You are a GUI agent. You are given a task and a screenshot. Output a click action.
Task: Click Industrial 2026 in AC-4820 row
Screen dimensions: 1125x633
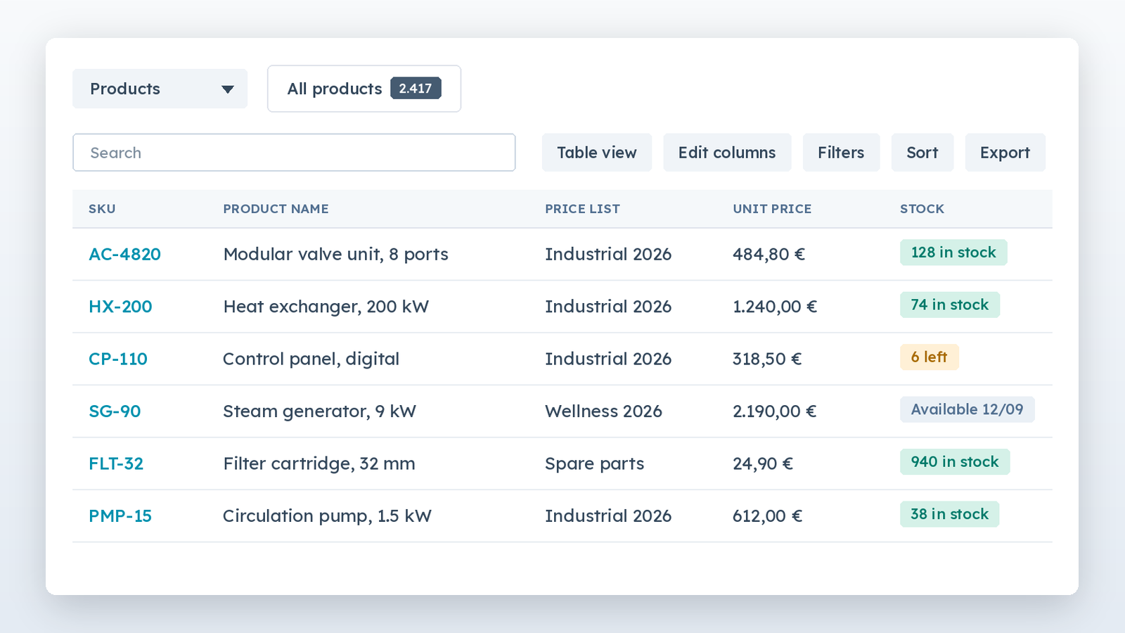tap(608, 254)
